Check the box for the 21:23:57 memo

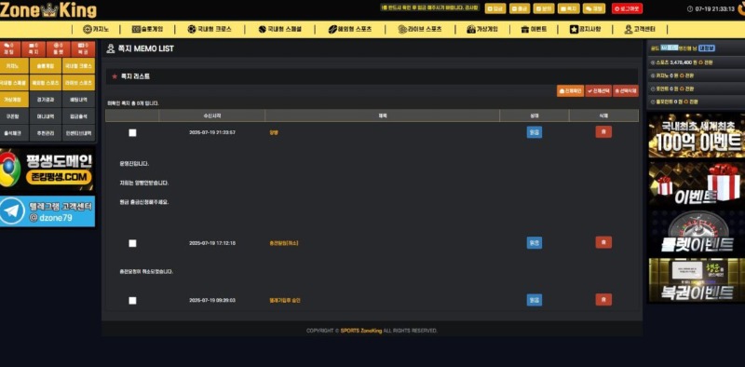tap(132, 132)
